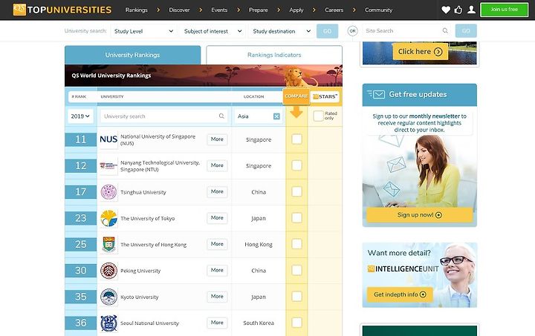Click chevron after Rankings menu
535x336 pixels.
pos(158,10)
